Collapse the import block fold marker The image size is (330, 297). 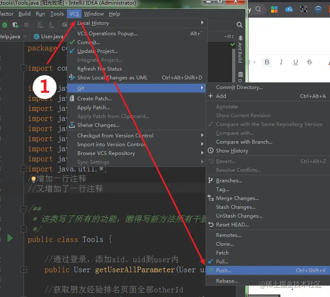point(24,68)
